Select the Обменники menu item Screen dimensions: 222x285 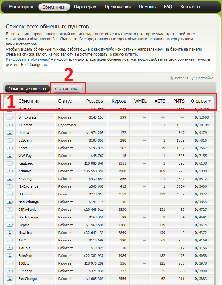click(x=54, y=7)
